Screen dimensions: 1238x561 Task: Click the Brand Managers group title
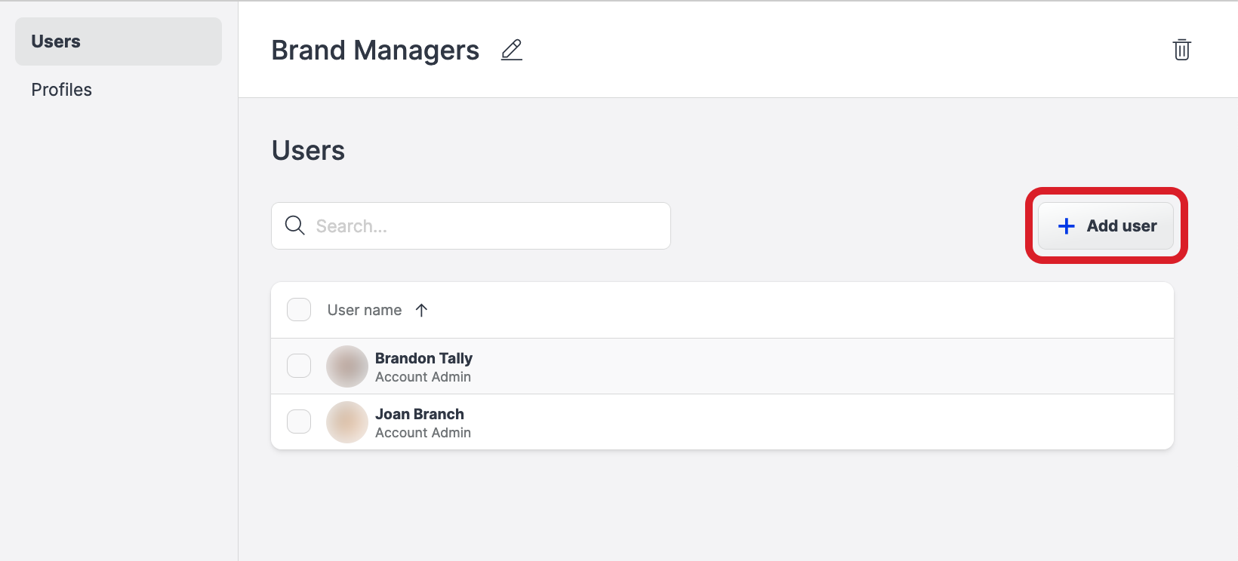click(x=375, y=51)
